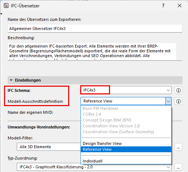Click the Archicad logo in the title bar
This screenshot has height=172, width=188.
[6, 5]
